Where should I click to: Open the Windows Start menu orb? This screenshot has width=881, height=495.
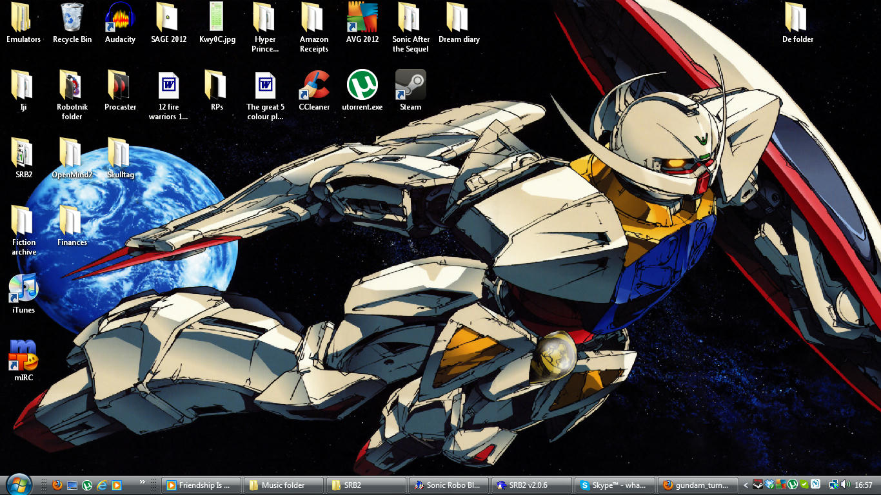tap(18, 485)
